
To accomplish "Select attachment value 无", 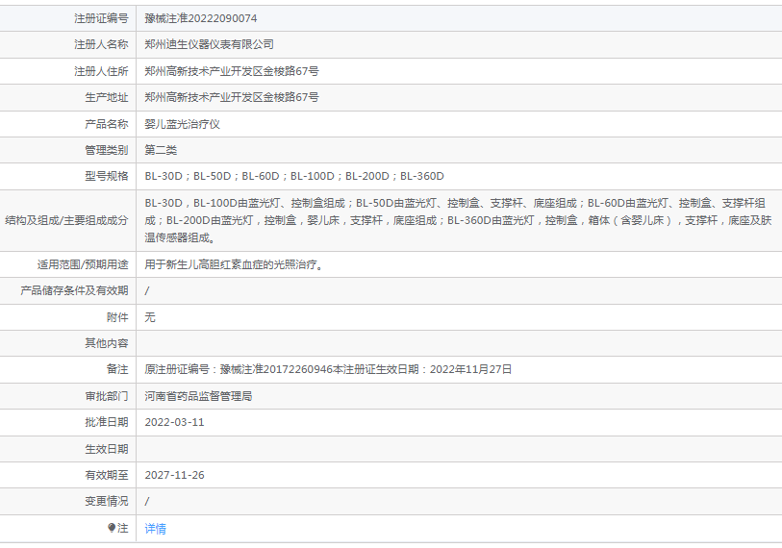I will pos(150,317).
